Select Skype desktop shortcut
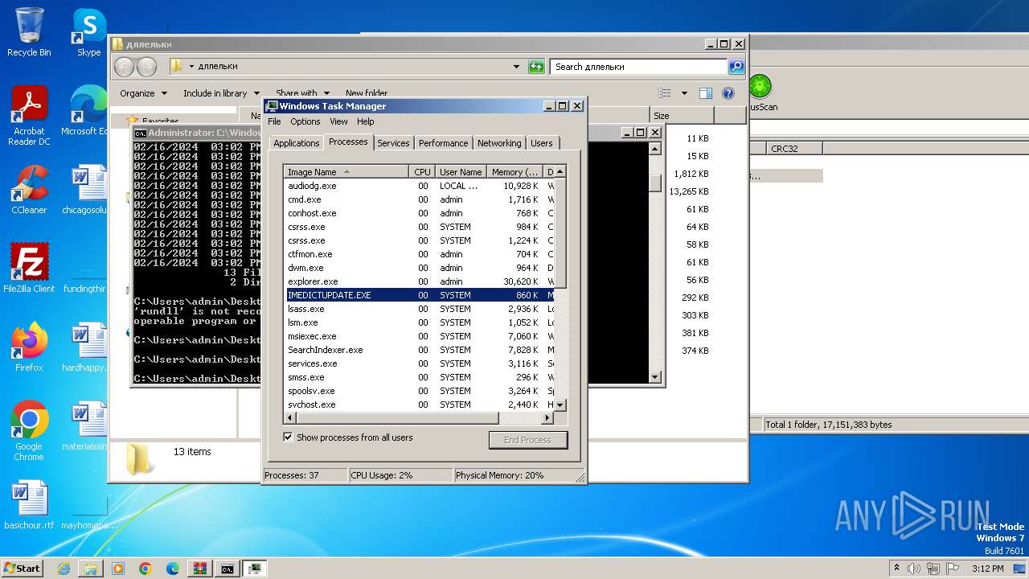Image resolution: width=1029 pixels, height=579 pixels. 88,32
